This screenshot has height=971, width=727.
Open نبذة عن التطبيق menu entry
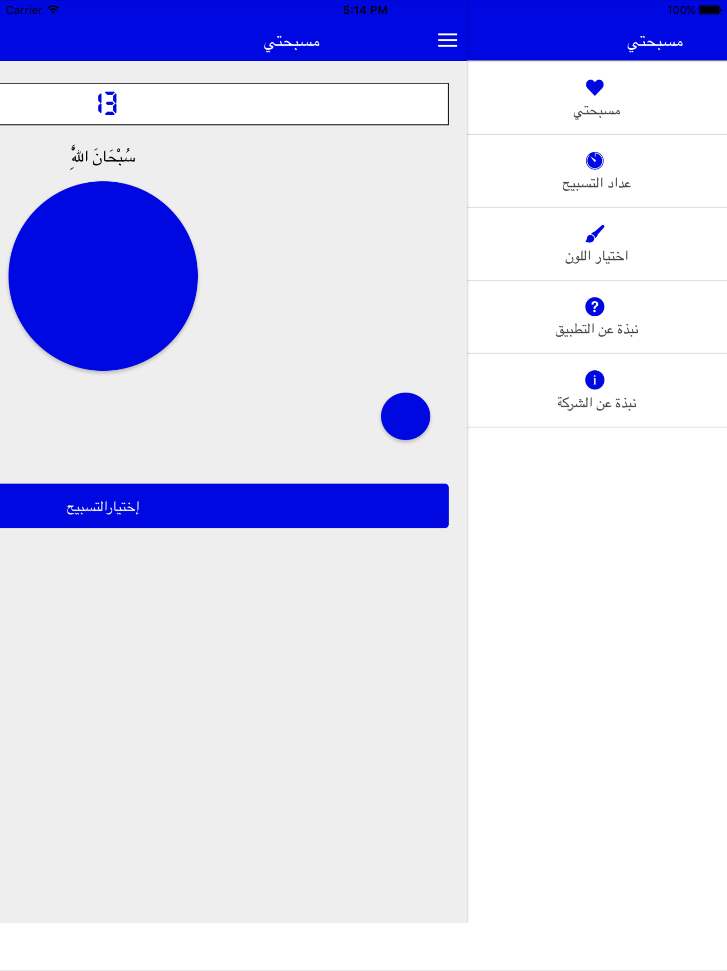tap(597, 317)
